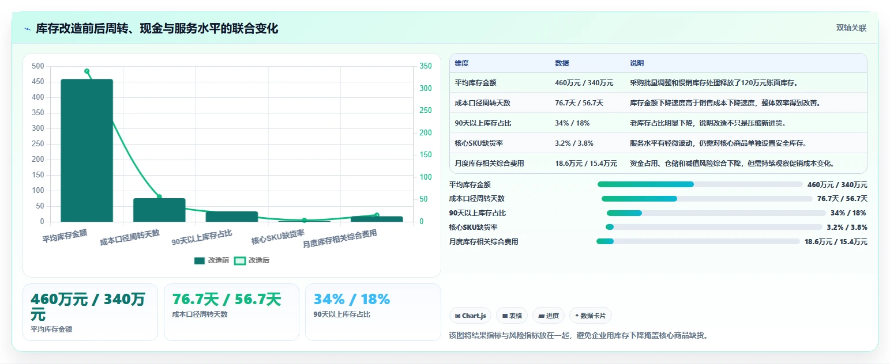Screen dimensions: 890x364
Task: Click the 平均库存金额 bar in chart
Action: coord(87,150)
